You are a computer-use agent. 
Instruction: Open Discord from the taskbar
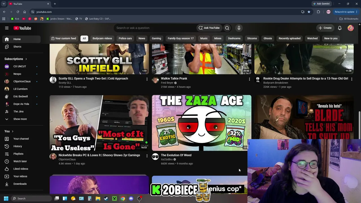pyautogui.click(x=131, y=198)
